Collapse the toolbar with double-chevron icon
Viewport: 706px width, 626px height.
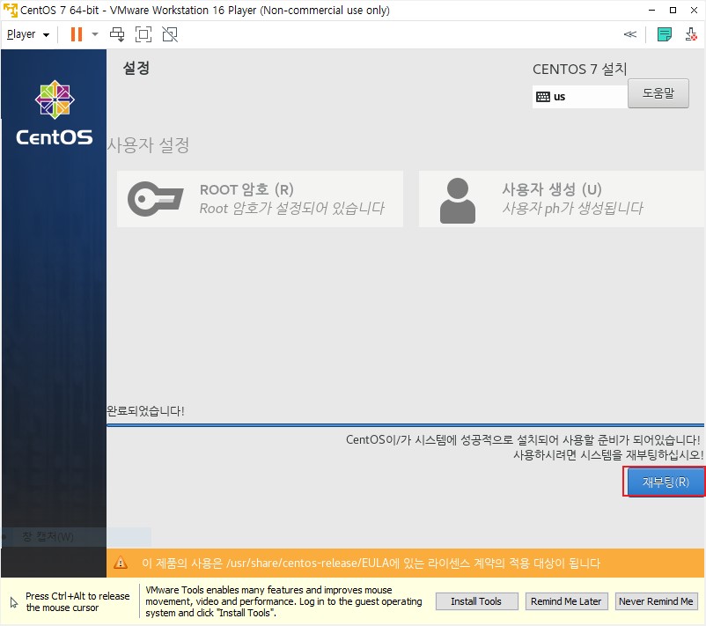[x=630, y=34]
